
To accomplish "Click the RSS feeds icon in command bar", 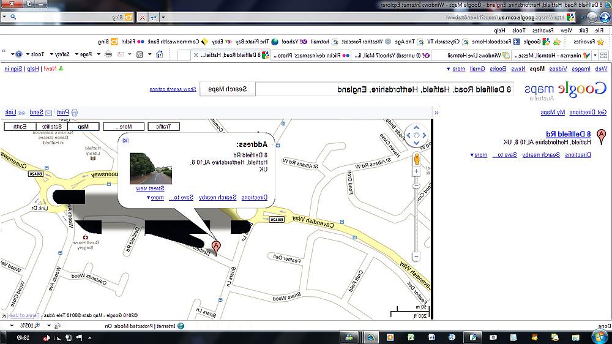I will tap(140, 54).
